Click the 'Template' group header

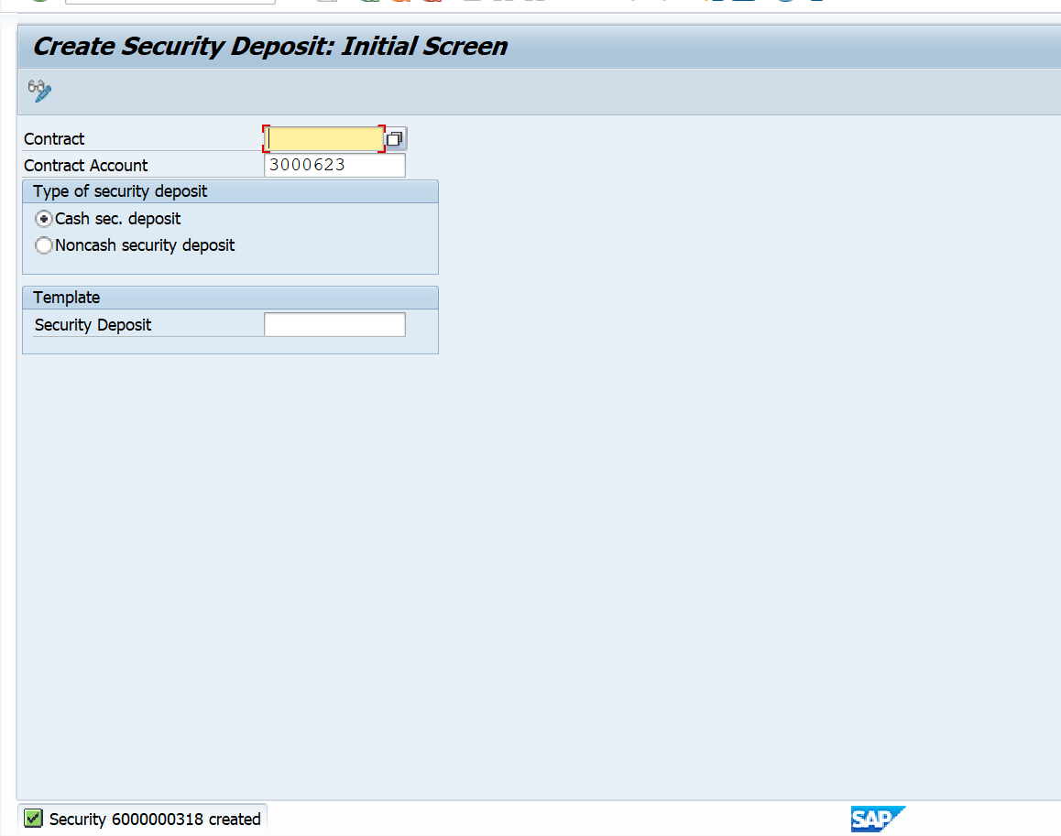coord(230,299)
